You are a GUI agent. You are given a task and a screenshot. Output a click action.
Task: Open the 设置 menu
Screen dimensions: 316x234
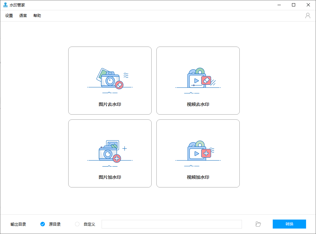(x=9, y=16)
